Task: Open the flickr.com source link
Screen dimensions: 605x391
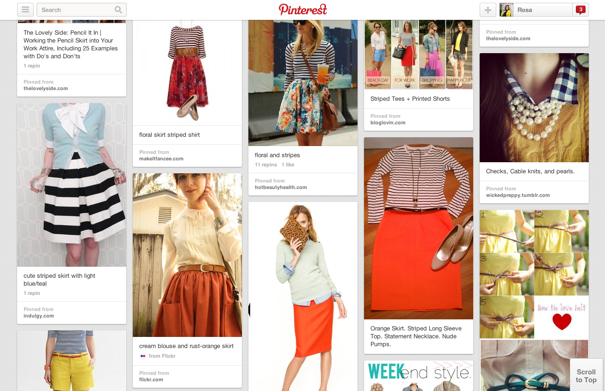Action: tap(151, 379)
